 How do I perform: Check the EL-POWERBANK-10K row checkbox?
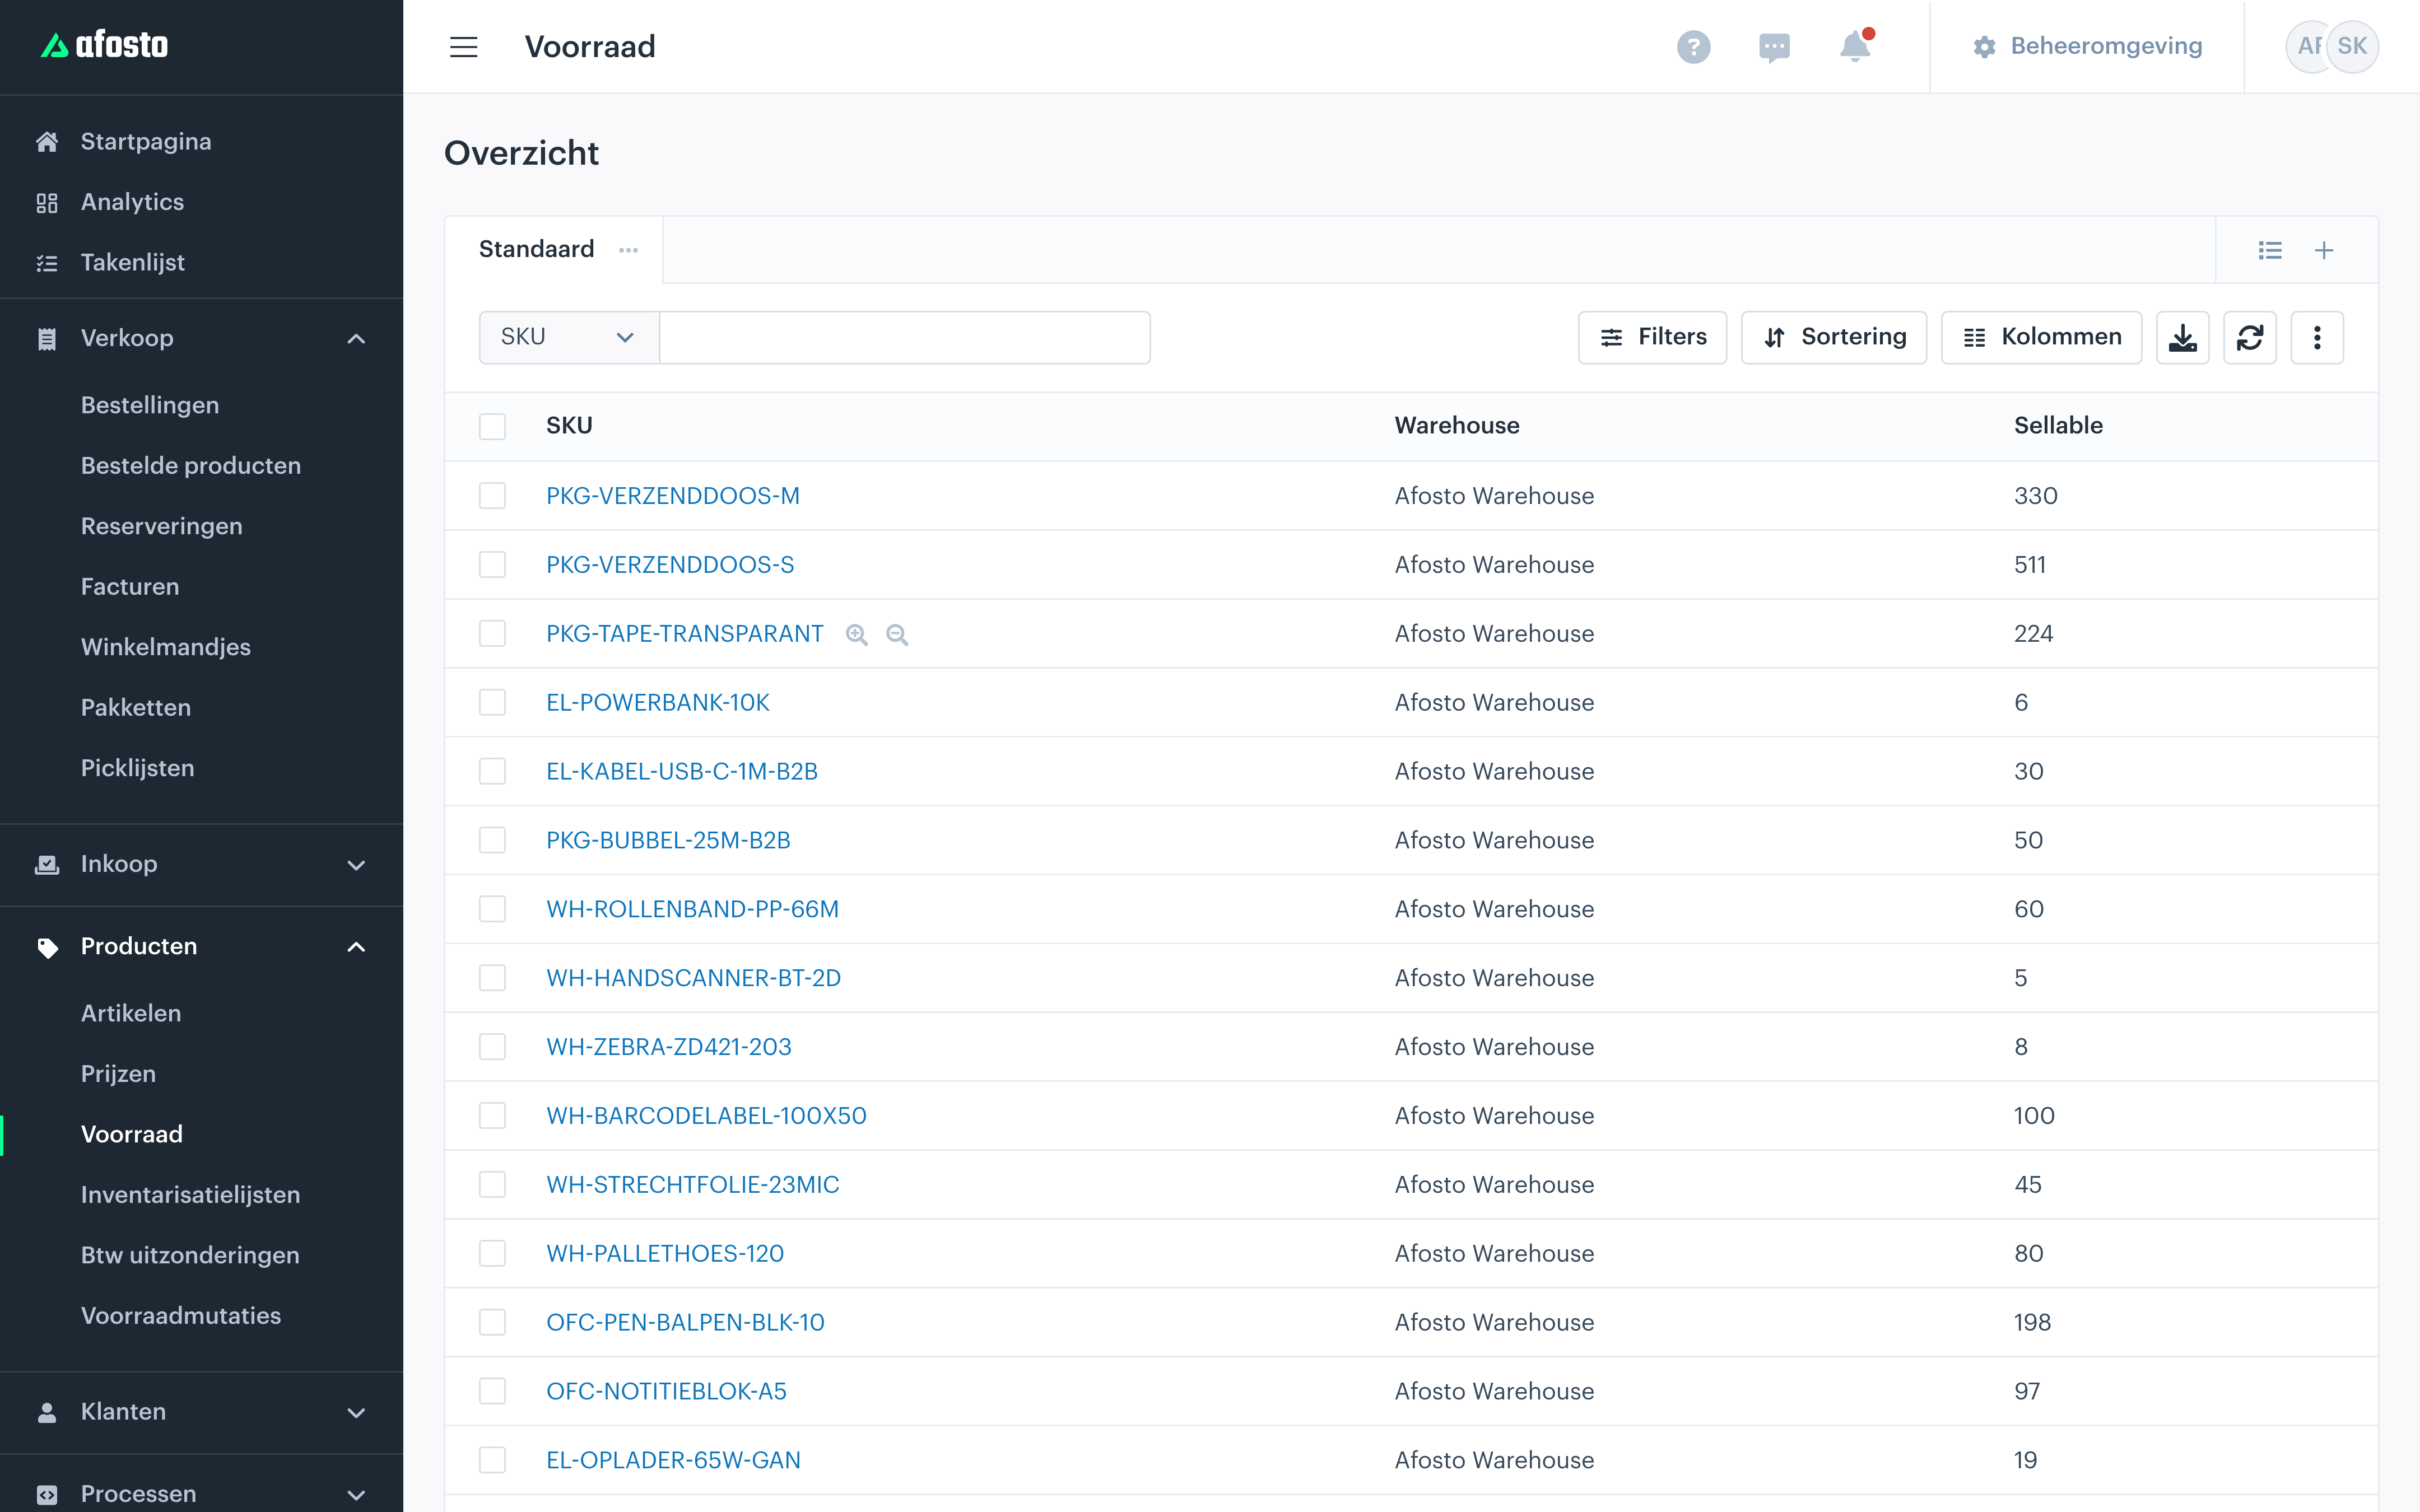coord(492,703)
